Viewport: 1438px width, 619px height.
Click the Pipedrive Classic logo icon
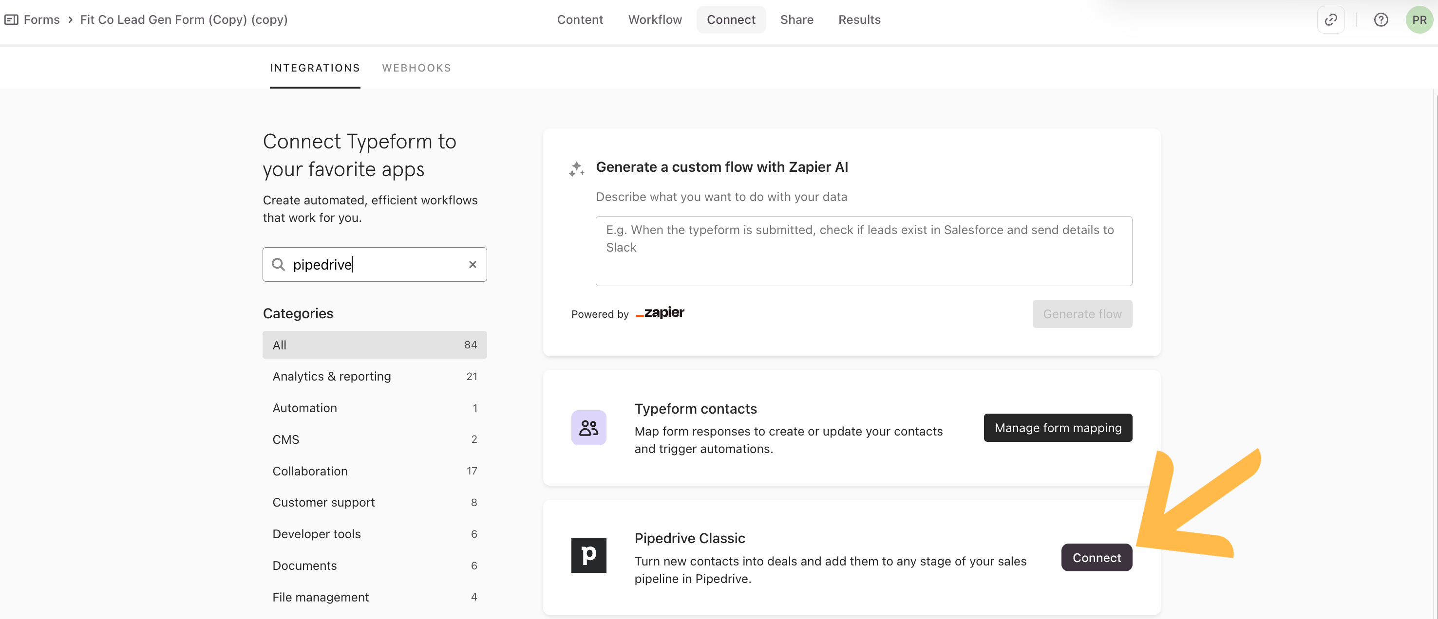588,555
